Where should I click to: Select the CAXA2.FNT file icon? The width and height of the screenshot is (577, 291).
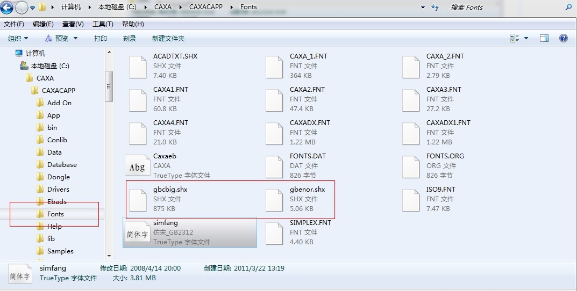tap(274, 100)
